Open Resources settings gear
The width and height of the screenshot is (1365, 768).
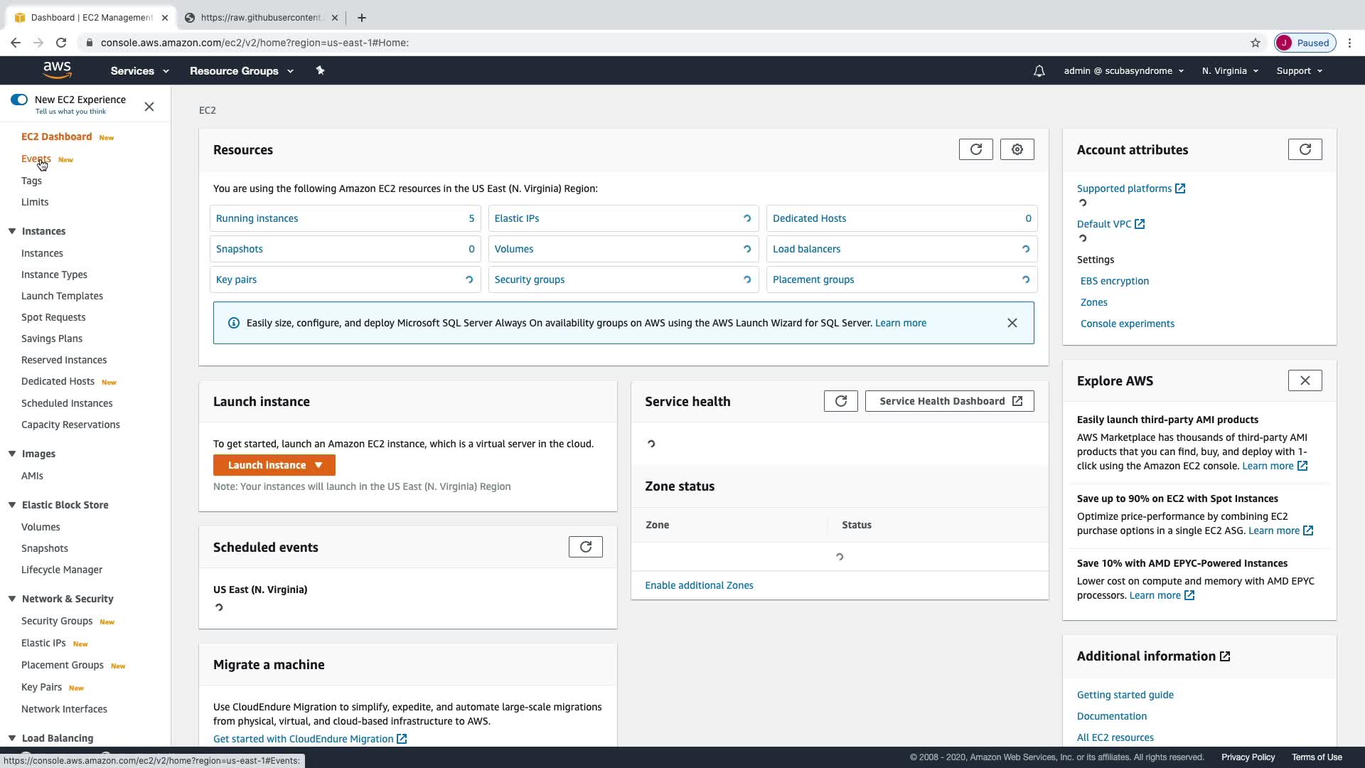coord(1017,149)
